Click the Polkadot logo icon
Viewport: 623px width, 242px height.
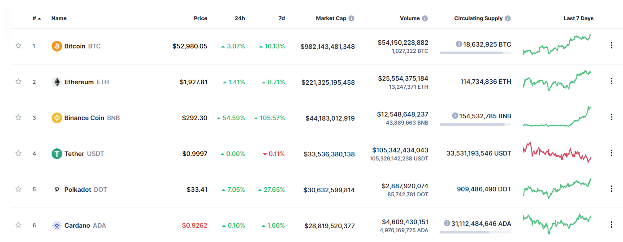pos(57,190)
